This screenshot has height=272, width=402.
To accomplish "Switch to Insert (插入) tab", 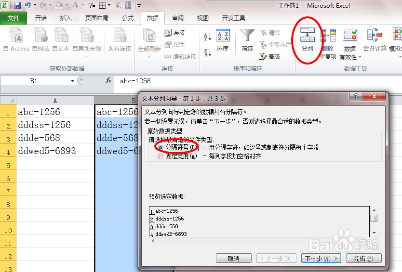I will [x=66, y=18].
